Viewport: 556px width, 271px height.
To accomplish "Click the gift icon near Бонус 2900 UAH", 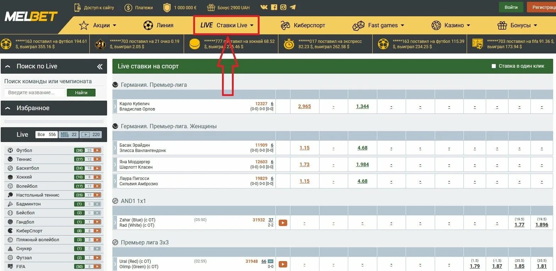I will 211,7.
